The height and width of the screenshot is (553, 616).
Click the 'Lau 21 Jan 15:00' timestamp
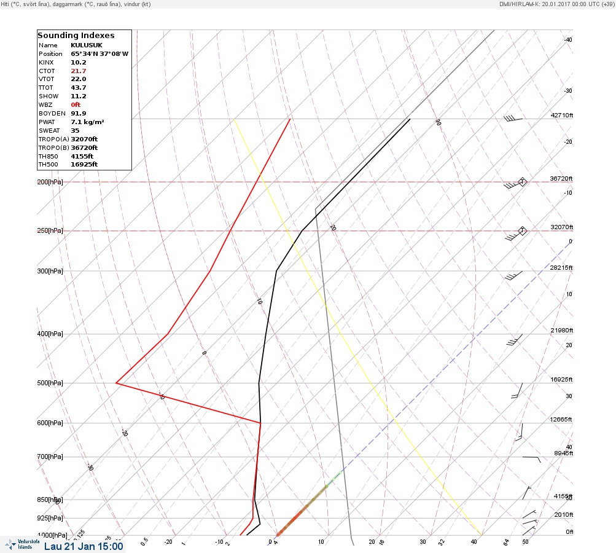pos(84,546)
